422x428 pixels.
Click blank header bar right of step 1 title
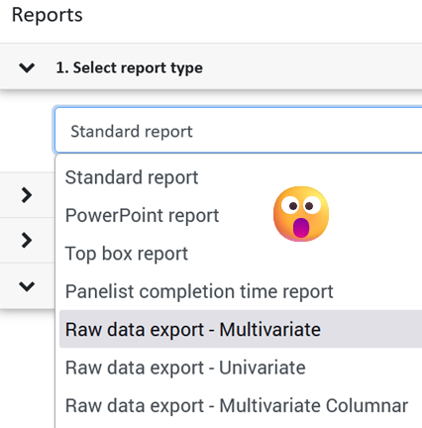point(312,66)
